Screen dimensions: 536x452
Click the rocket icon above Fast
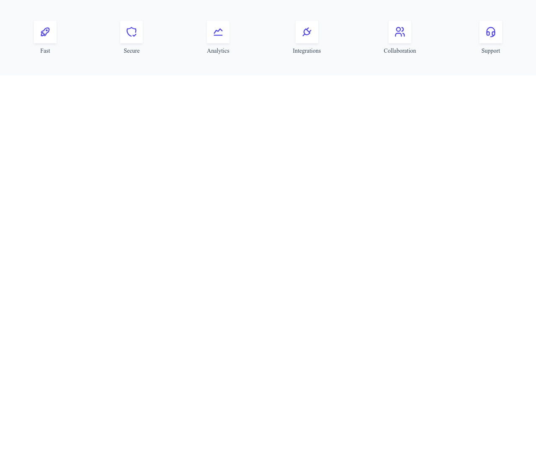point(45,32)
